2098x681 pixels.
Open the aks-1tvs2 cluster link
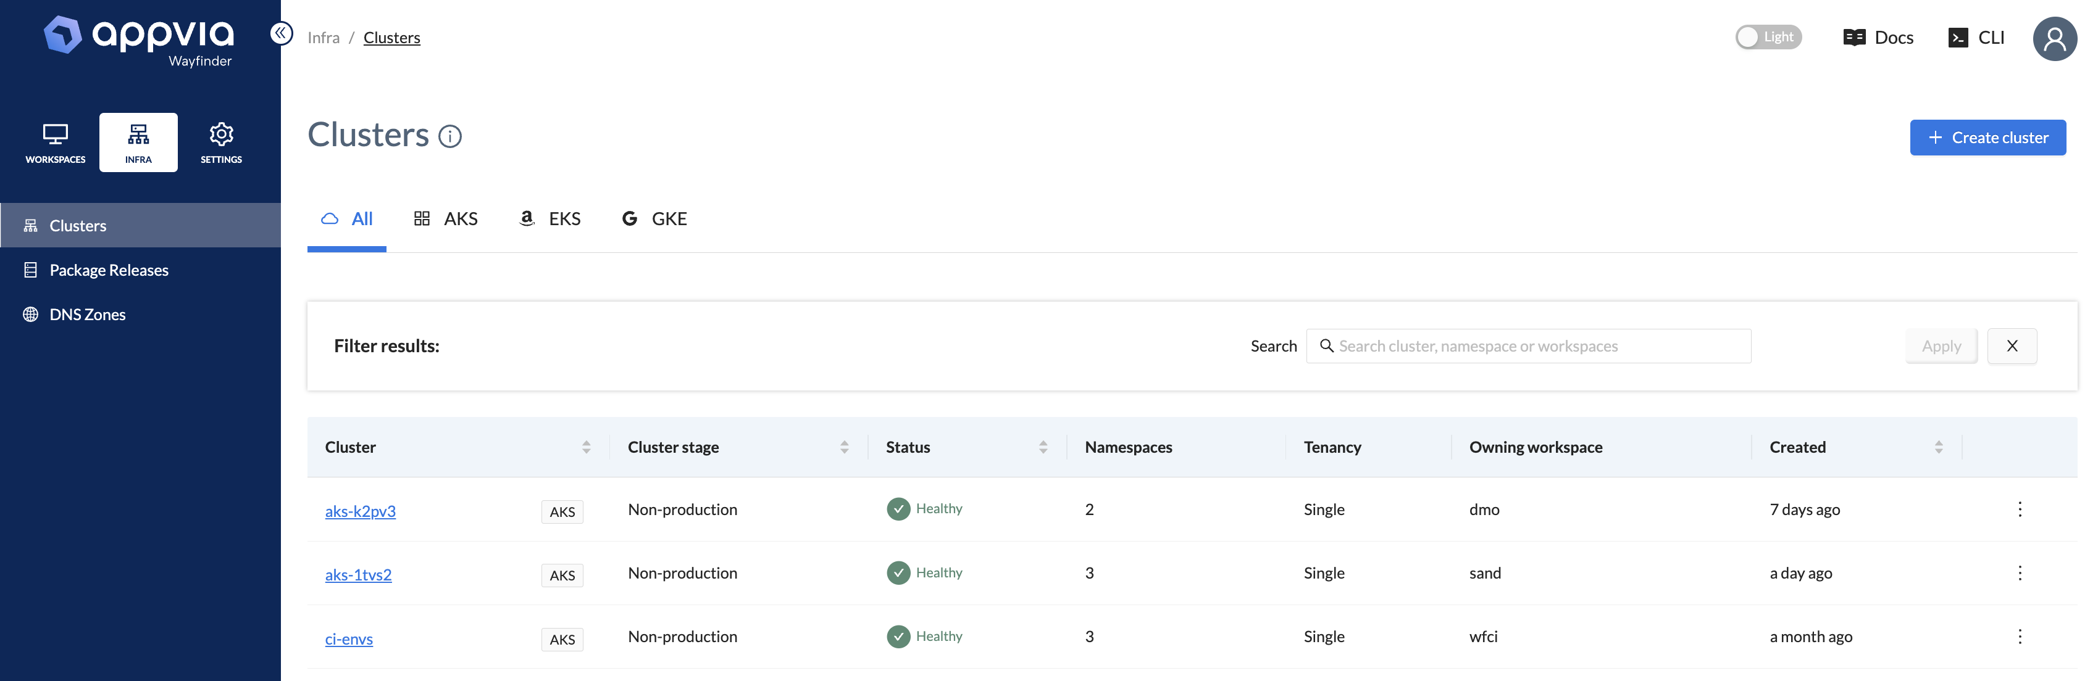pyautogui.click(x=358, y=574)
